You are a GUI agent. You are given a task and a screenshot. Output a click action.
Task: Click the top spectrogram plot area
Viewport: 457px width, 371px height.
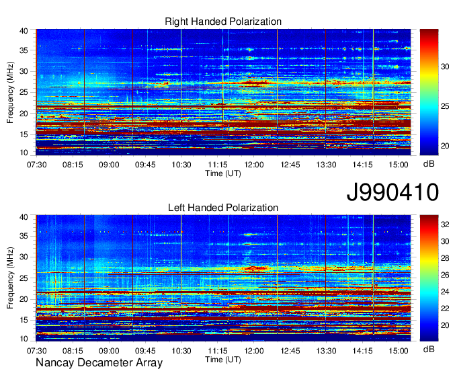(223, 92)
